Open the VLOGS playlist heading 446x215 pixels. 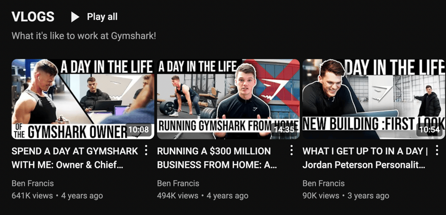33,17
